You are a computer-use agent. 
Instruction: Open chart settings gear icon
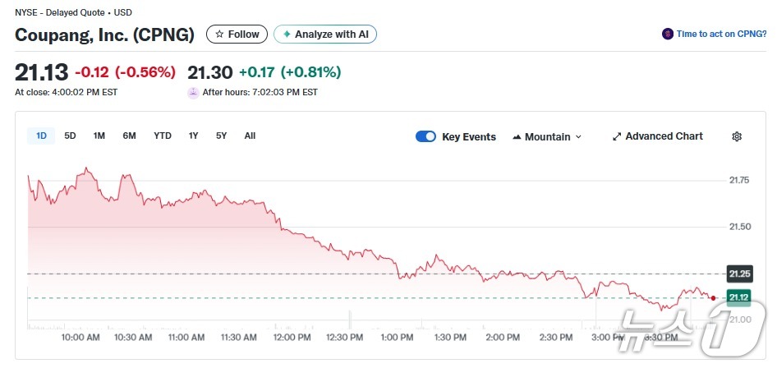click(x=736, y=136)
